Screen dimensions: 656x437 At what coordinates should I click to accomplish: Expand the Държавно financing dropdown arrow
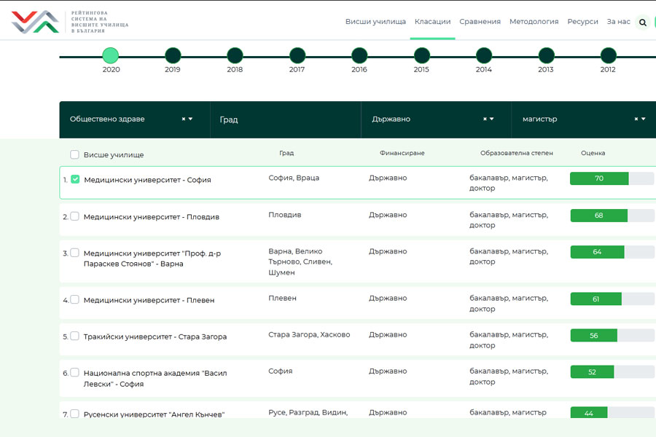click(x=492, y=119)
